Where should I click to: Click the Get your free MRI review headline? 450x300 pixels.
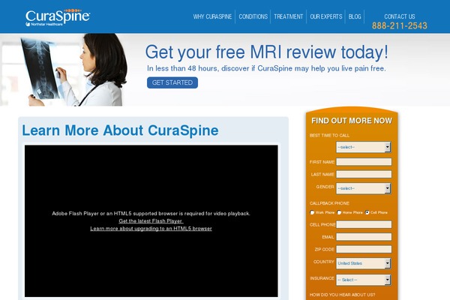coord(266,52)
